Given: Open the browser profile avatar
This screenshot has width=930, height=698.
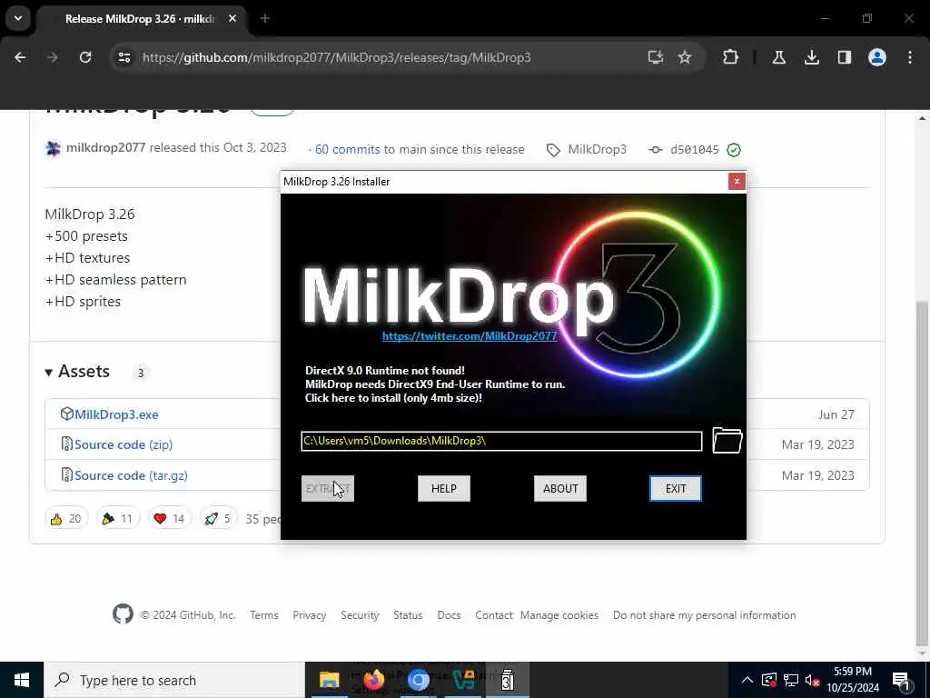Looking at the screenshot, I should [877, 57].
